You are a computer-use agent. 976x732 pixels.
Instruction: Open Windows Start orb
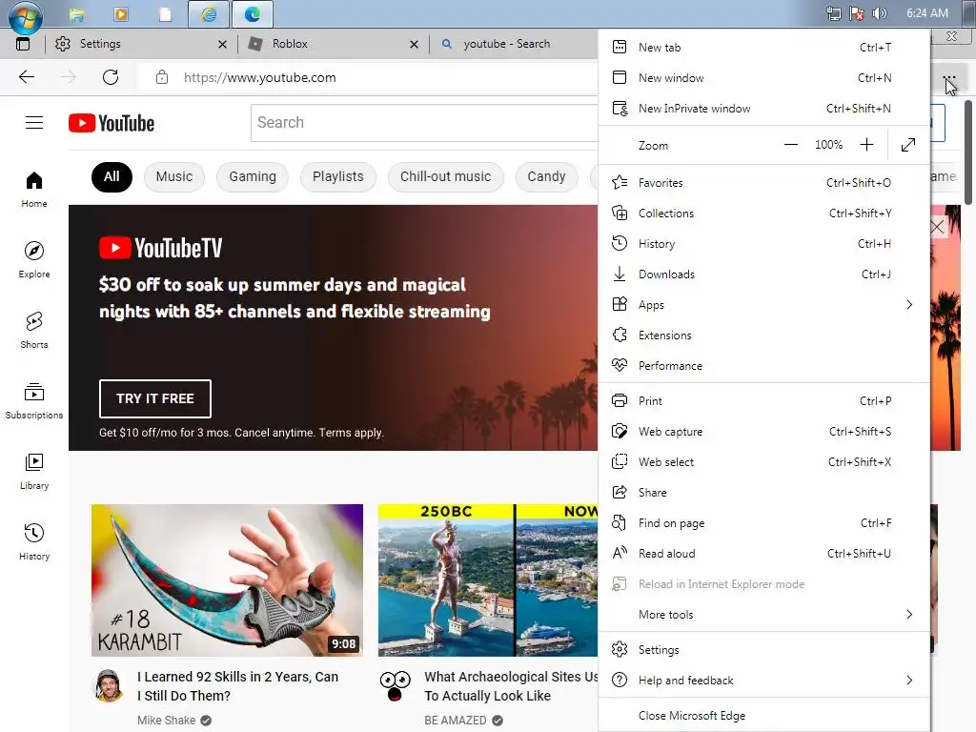point(25,16)
